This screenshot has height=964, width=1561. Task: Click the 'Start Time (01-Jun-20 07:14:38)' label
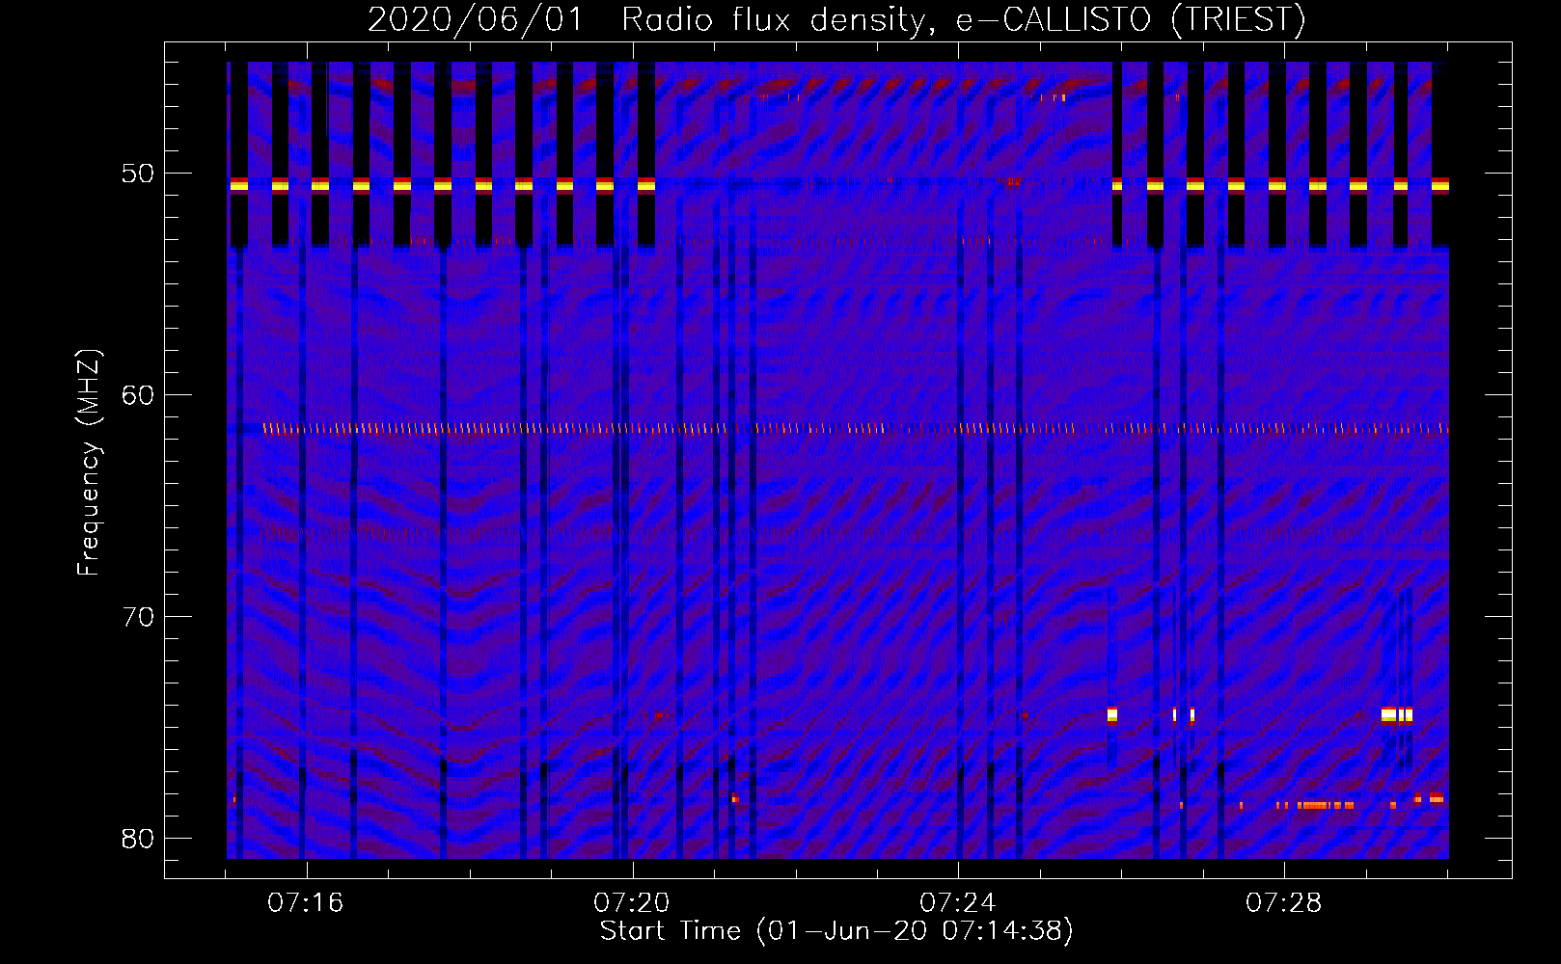[836, 931]
